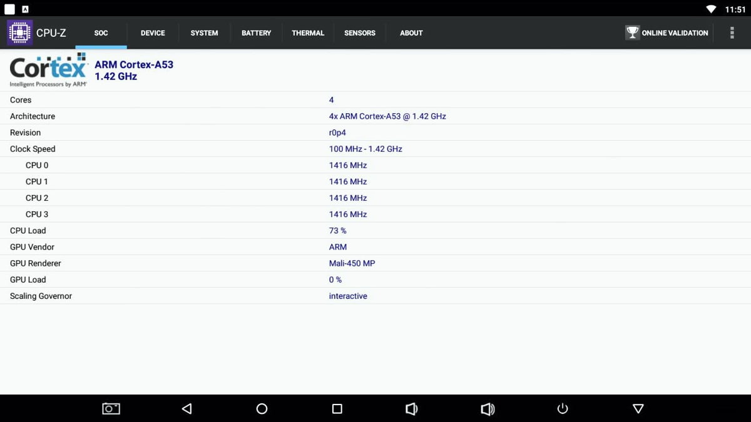This screenshot has width=751, height=422.
Task: Start an Online Validation
Action: pos(667,33)
